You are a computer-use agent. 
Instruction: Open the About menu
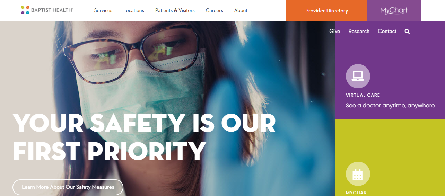point(241,10)
